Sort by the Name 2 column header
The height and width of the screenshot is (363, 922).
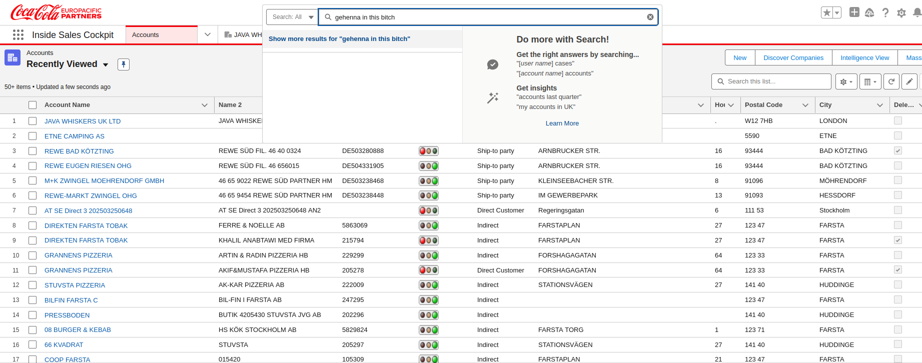tap(230, 105)
